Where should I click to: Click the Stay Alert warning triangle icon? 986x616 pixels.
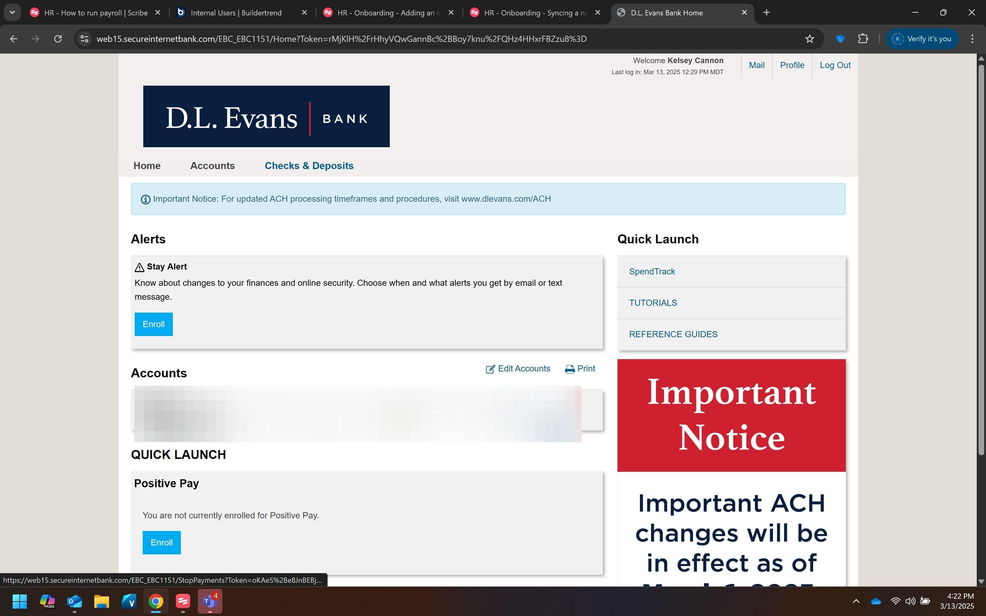[139, 267]
